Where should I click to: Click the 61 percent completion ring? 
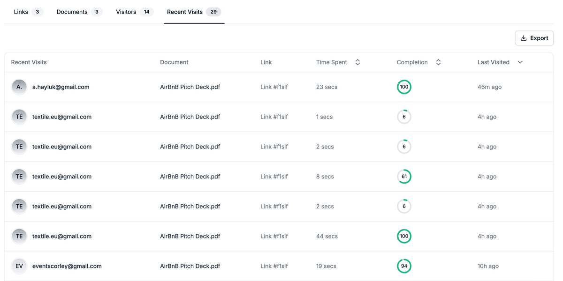404,177
